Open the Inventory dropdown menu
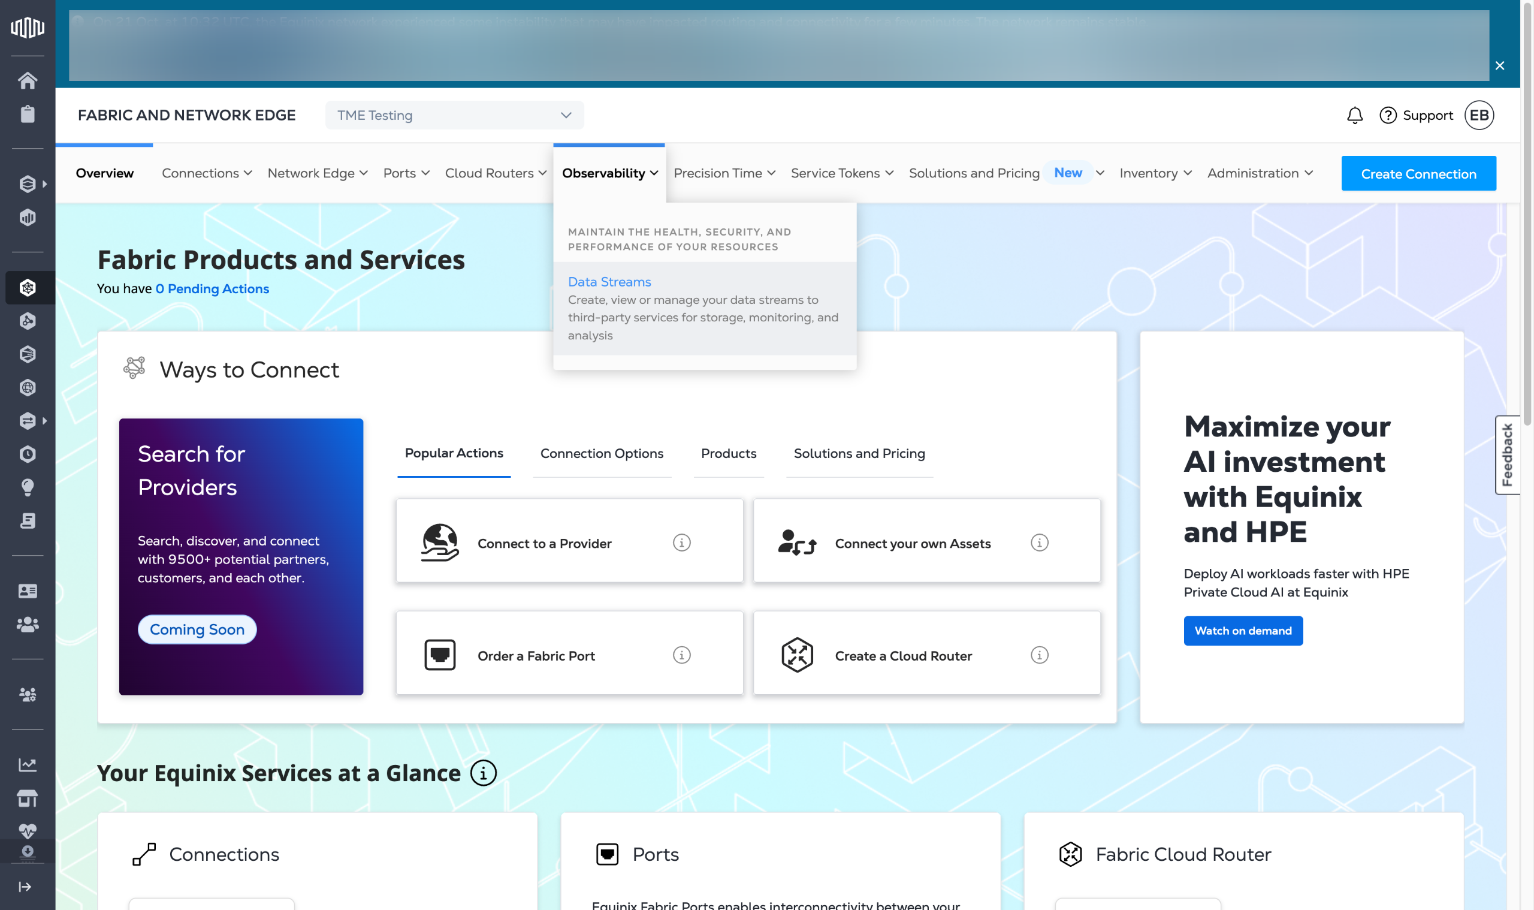Viewport: 1534px width, 910px height. coord(1155,173)
